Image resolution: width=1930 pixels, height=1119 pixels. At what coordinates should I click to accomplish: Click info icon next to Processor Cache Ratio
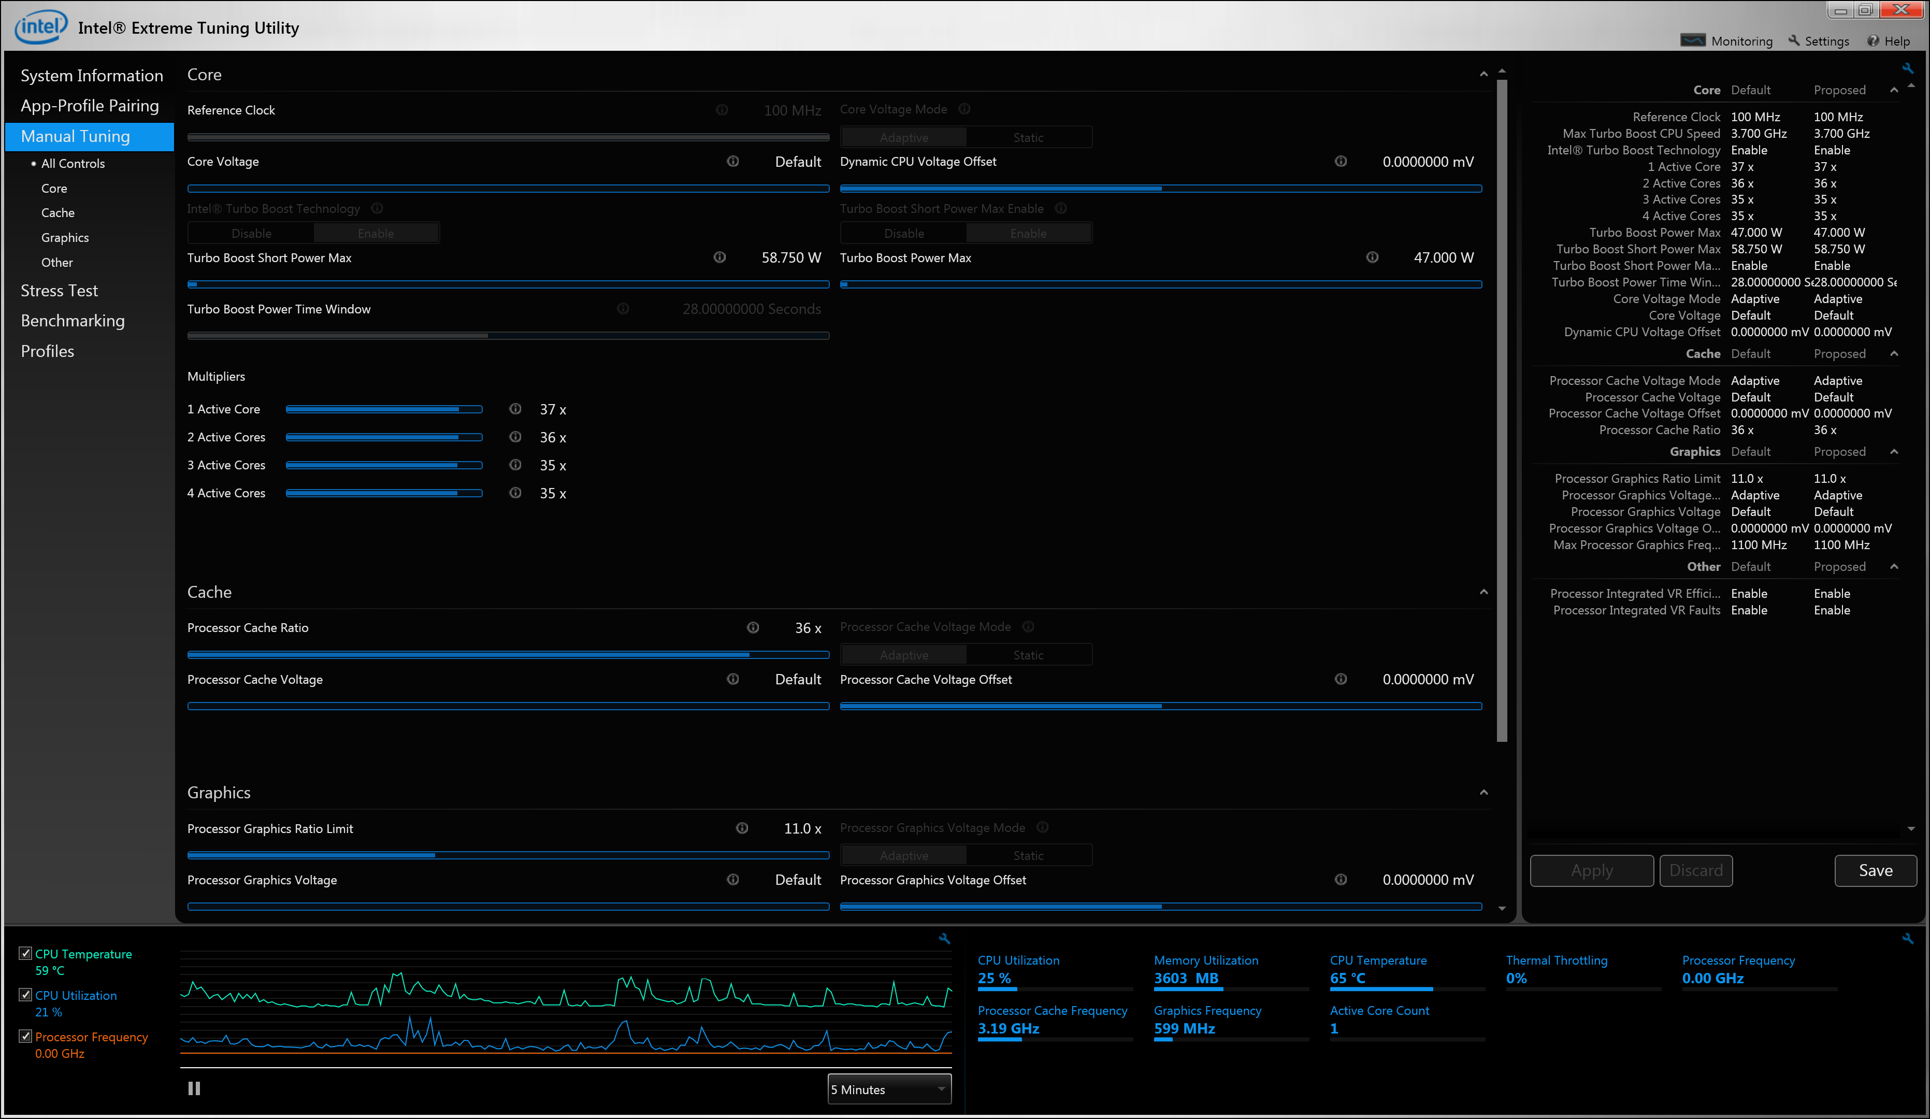tap(753, 627)
